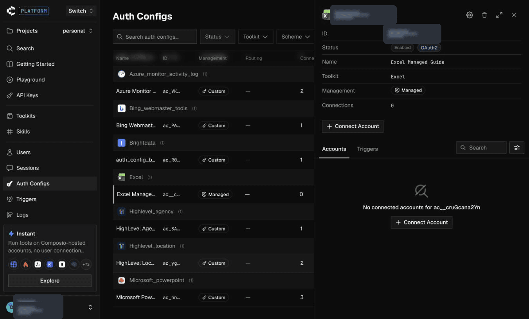Click the OAuth2 badge in the Status row
The height and width of the screenshot is (319, 529).
coord(429,48)
